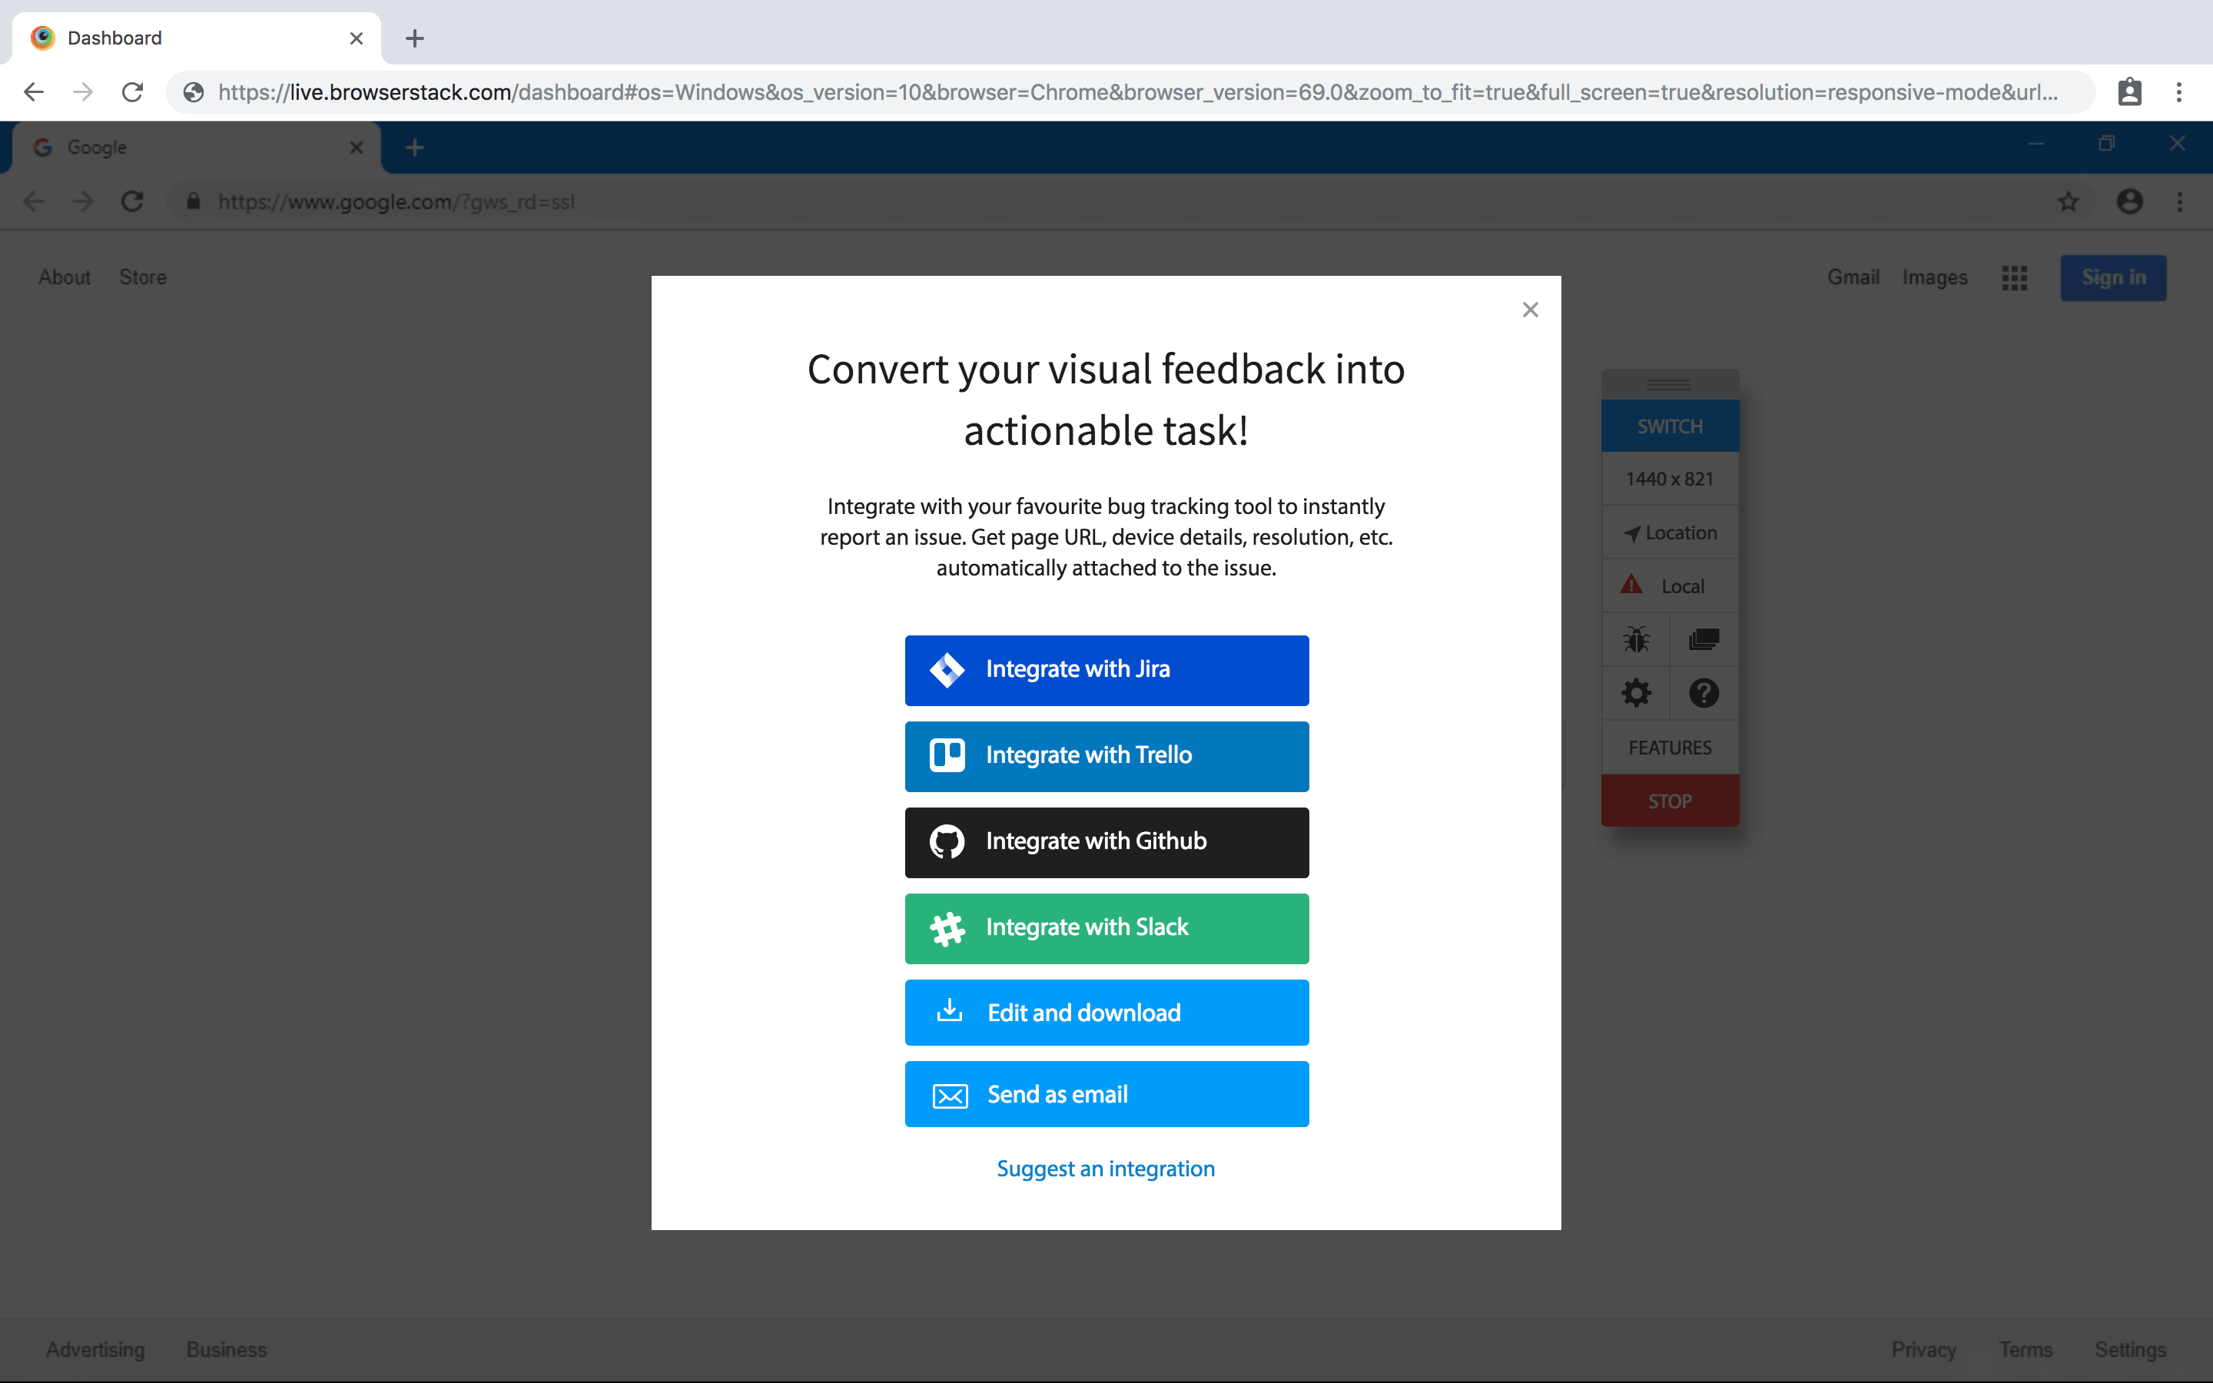The image size is (2213, 1383).
Task: Click FEATURES in BrowserStack panel
Action: 1669,748
